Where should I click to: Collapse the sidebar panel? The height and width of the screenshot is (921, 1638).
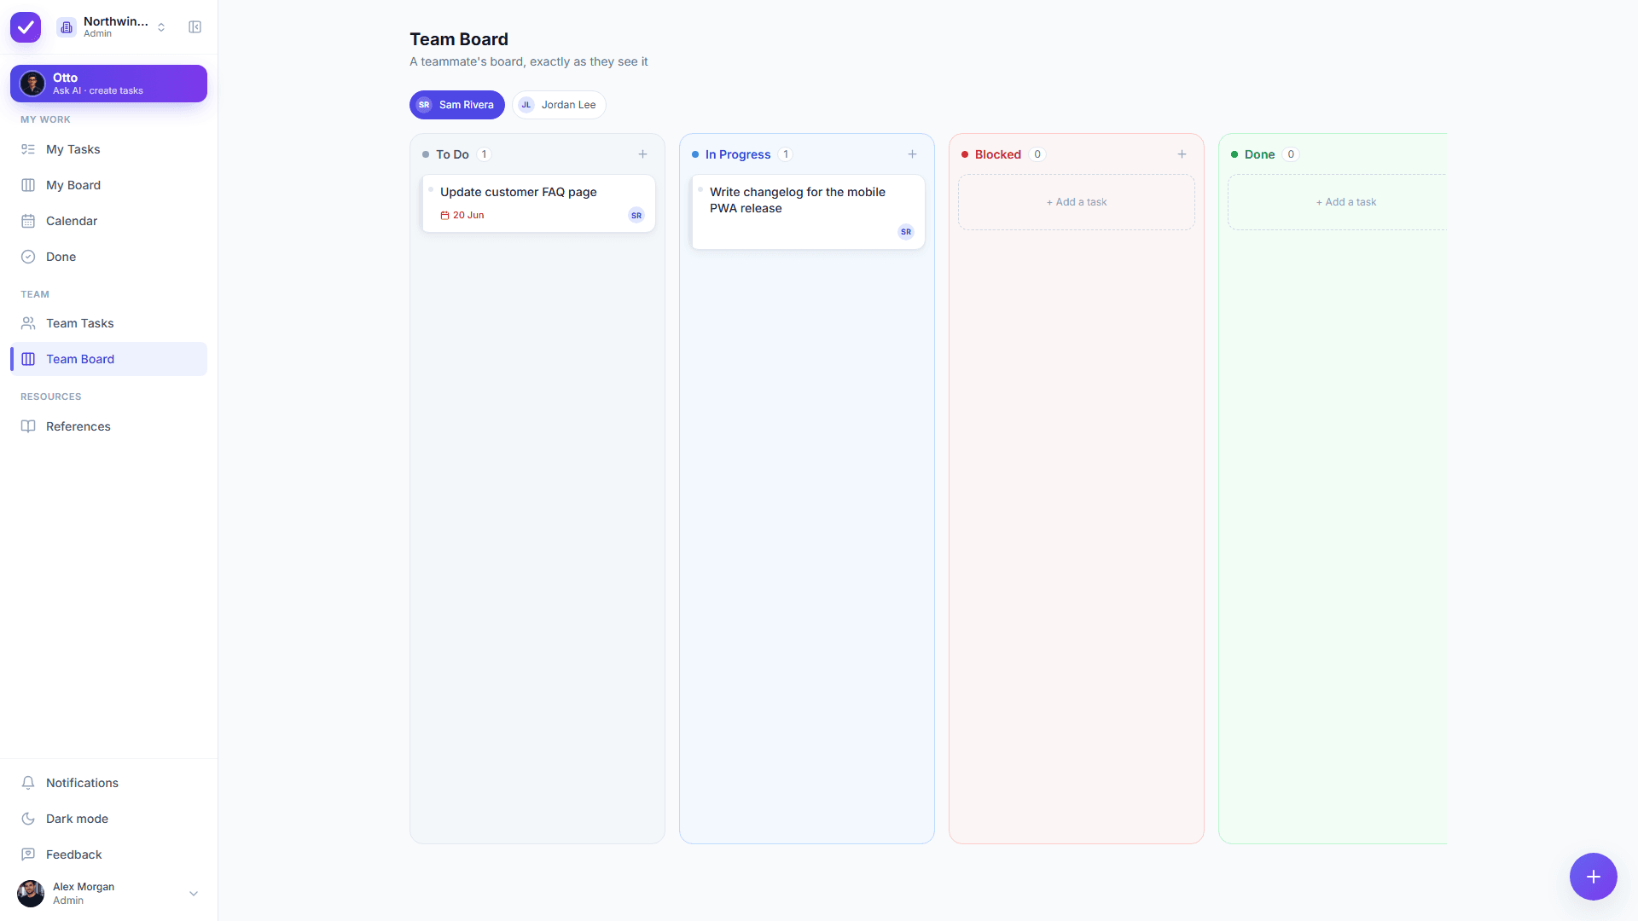[195, 27]
